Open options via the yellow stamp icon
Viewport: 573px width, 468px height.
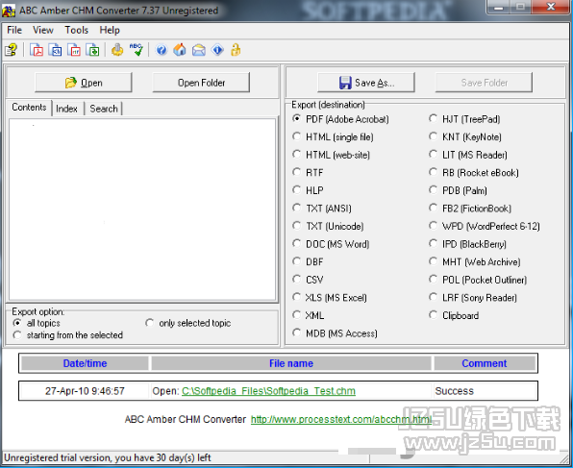click(117, 50)
